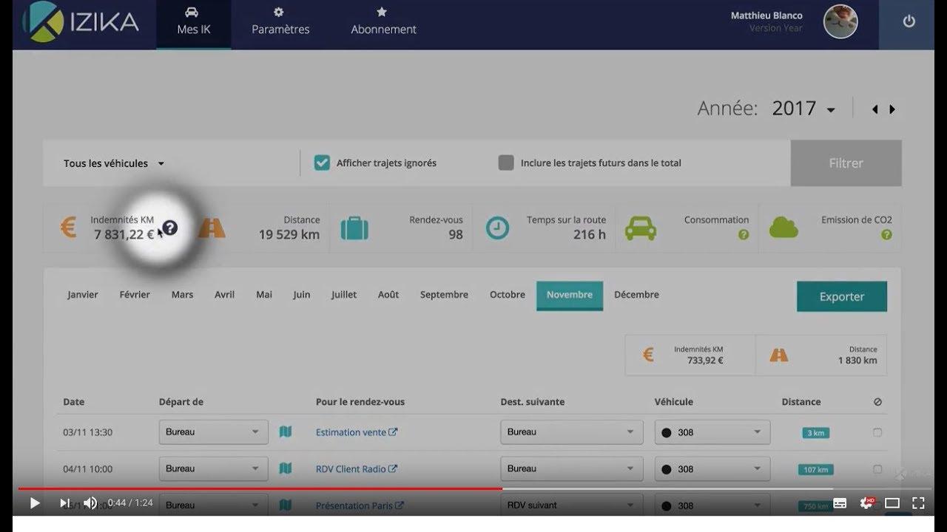
Task: Click the power logout icon
Action: tap(909, 21)
